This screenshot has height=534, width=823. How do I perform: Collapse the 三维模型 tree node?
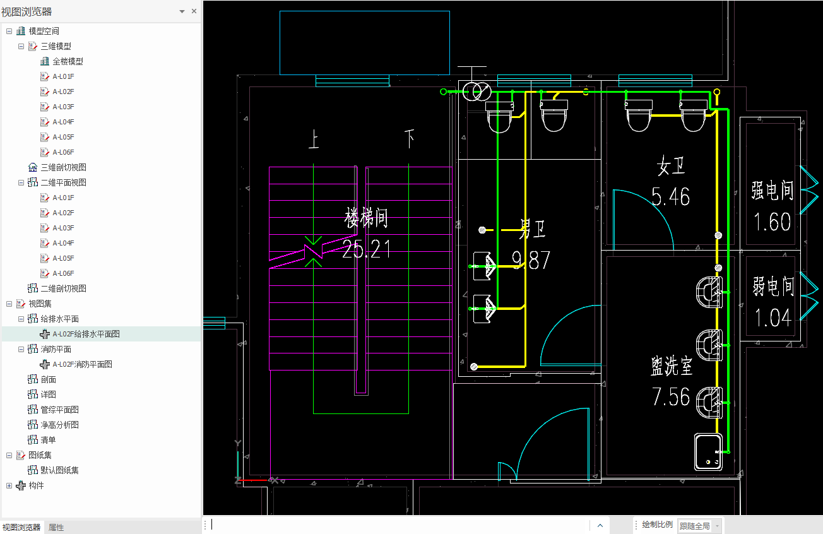pyautogui.click(x=21, y=46)
